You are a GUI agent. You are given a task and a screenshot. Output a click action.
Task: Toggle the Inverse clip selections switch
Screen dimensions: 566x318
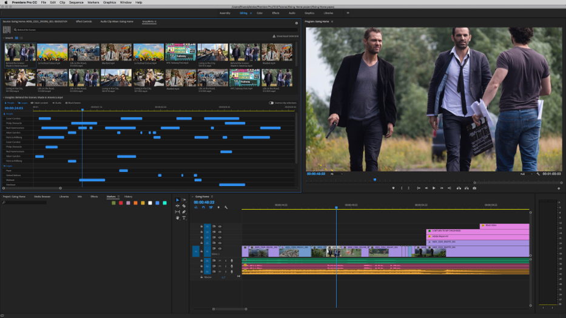tap(271, 103)
